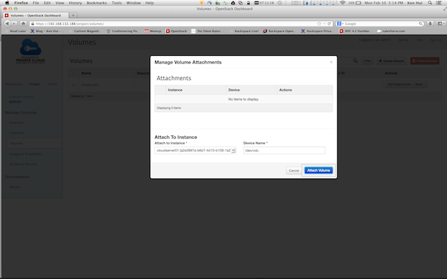This screenshot has height=279, width=447.
Task: Click the Wi-Fi status icon
Action: [342, 3]
